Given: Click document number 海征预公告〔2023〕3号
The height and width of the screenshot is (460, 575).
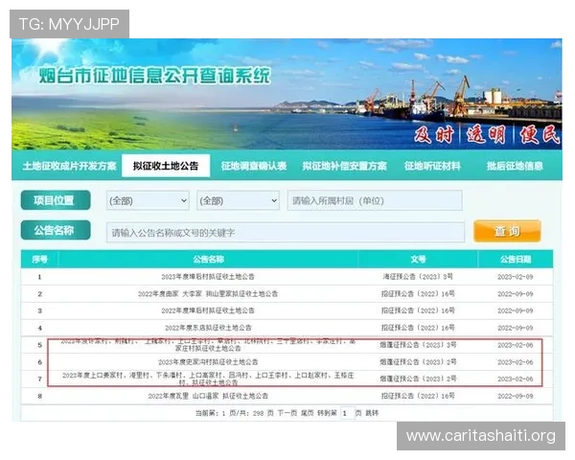Looking at the screenshot, I should tap(418, 277).
